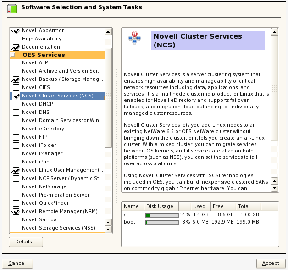The width and height of the screenshot is (288, 270).
Task: Check Novell Storage Services (NSS) checkbox
Action: point(16,228)
